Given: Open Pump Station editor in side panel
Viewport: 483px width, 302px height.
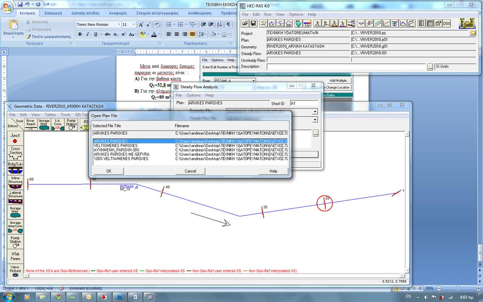Looking at the screenshot, I should pyautogui.click(x=15, y=242).
